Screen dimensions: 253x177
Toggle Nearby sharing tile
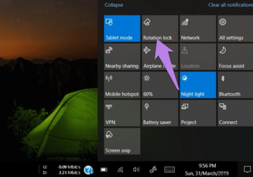[x=122, y=56]
